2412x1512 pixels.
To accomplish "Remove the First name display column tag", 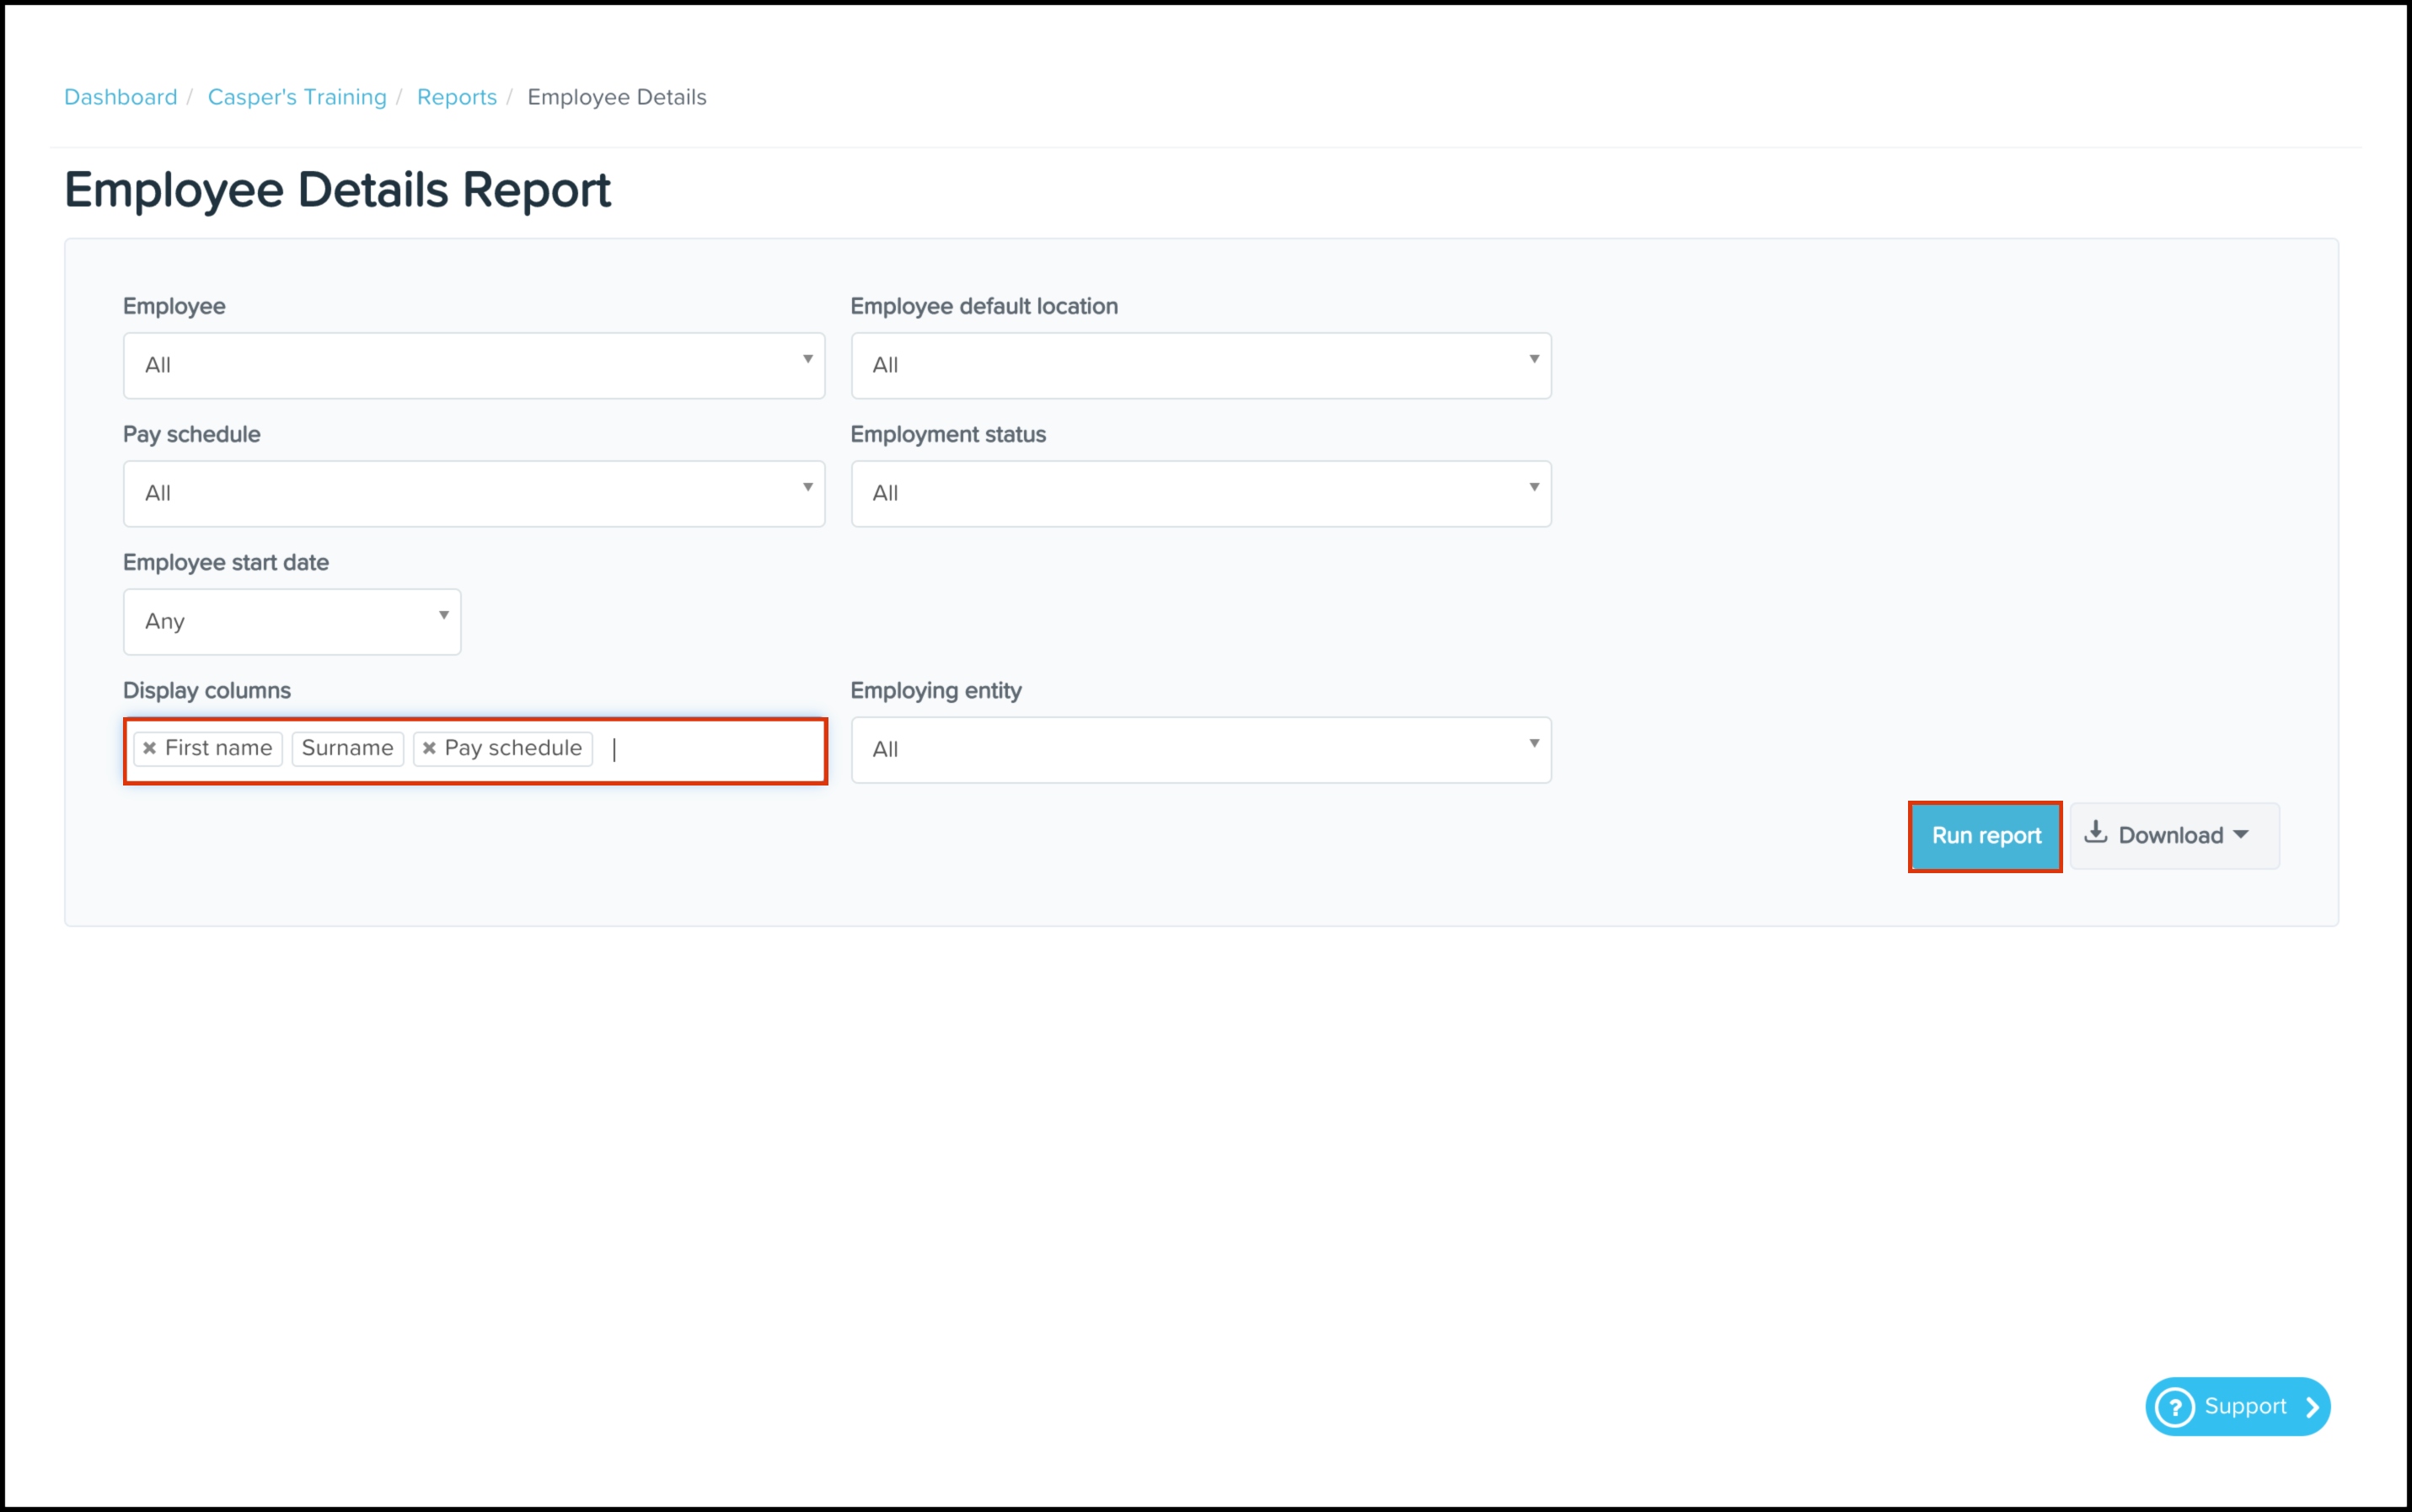I will point(148,748).
